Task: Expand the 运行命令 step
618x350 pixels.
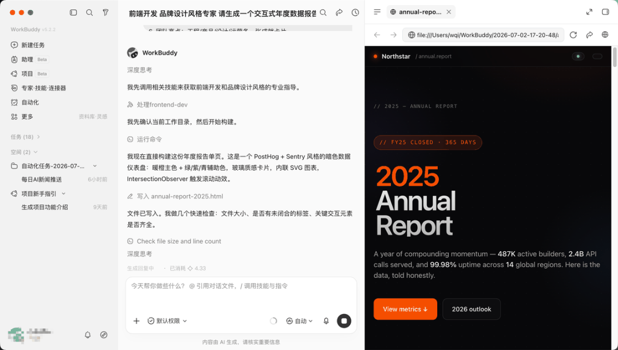Action: click(144, 140)
